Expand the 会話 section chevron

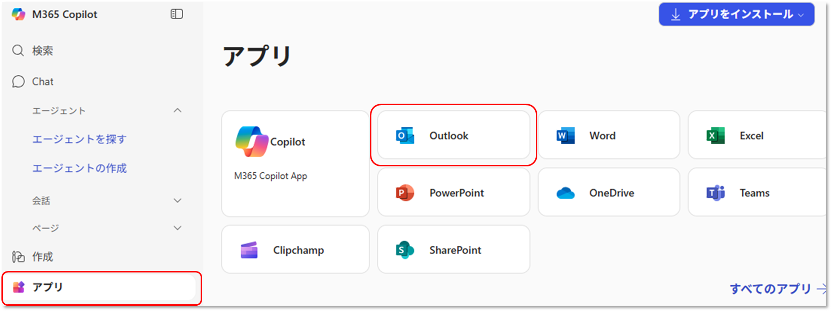pyautogui.click(x=177, y=201)
